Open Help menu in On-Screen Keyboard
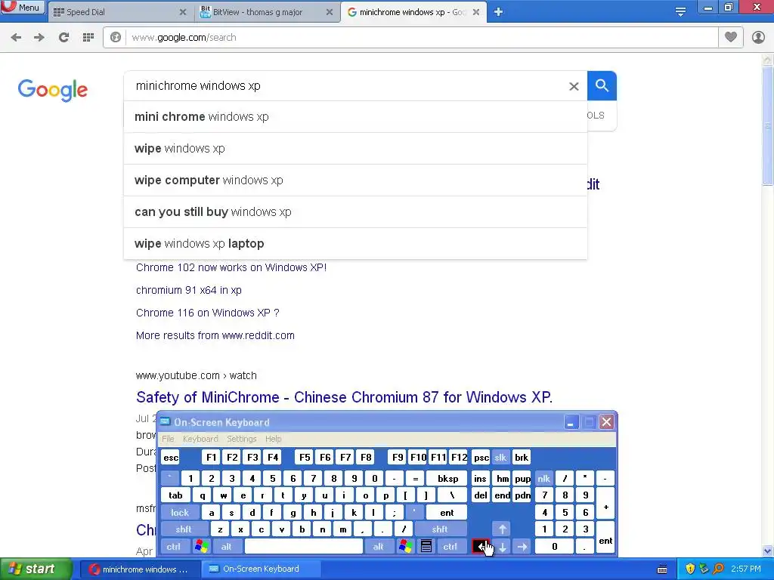The image size is (774, 580). [273, 439]
